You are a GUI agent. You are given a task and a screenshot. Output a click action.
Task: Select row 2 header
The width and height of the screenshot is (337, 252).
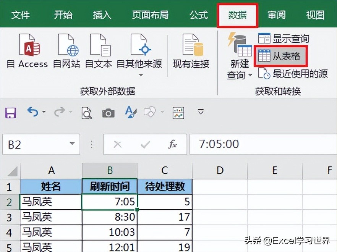coord(10,202)
